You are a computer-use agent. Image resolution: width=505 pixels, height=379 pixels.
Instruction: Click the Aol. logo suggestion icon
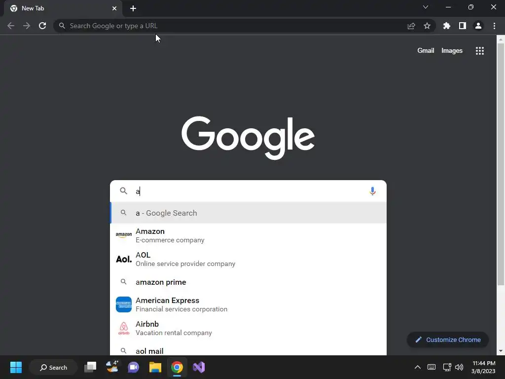pyautogui.click(x=124, y=259)
